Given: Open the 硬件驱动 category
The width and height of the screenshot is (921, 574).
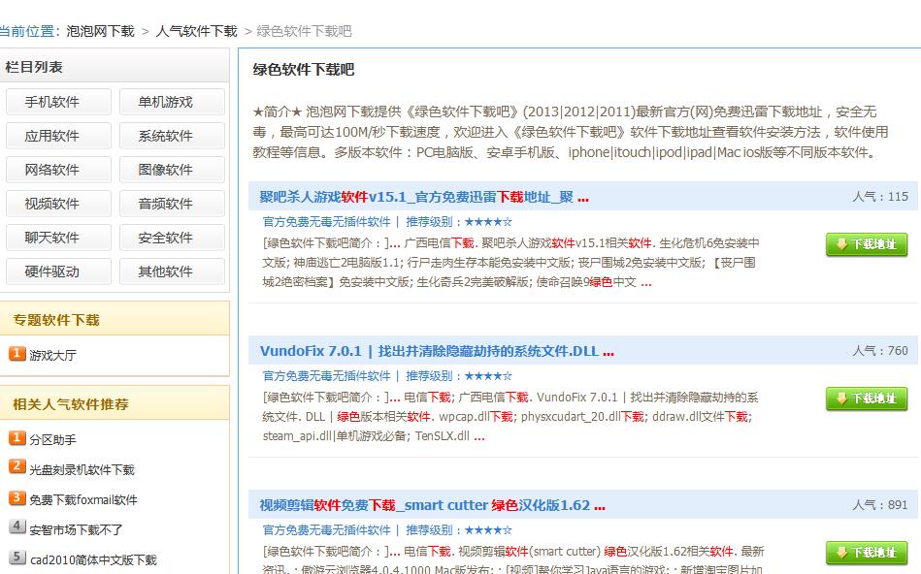Looking at the screenshot, I should click(x=58, y=272).
